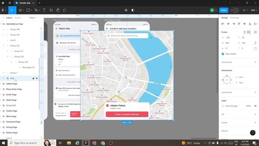Add auto layout with plus
Viewport: 259px width, 146px height.
[x=255, y=62]
